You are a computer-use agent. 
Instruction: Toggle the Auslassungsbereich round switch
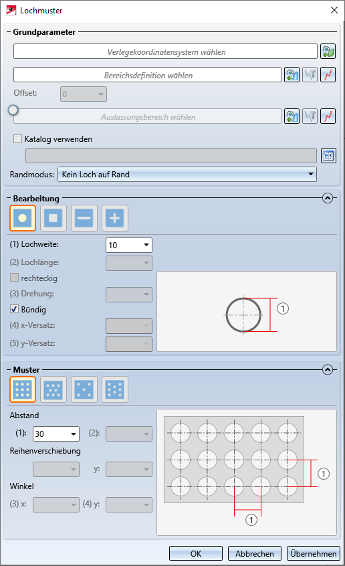click(x=13, y=110)
